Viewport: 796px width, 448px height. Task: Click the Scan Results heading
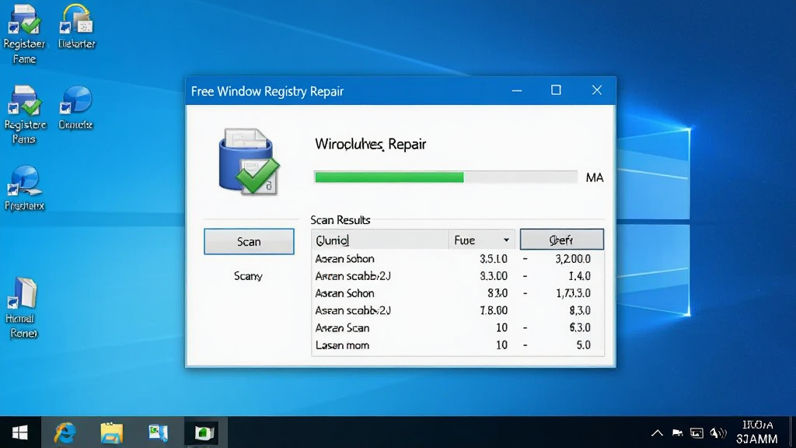coord(340,220)
